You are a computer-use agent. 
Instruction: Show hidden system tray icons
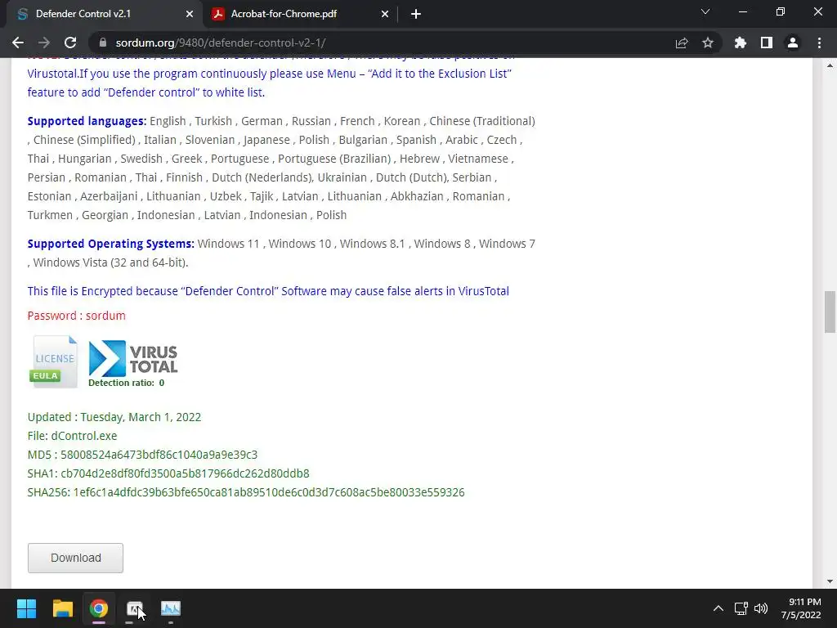pyautogui.click(x=718, y=608)
